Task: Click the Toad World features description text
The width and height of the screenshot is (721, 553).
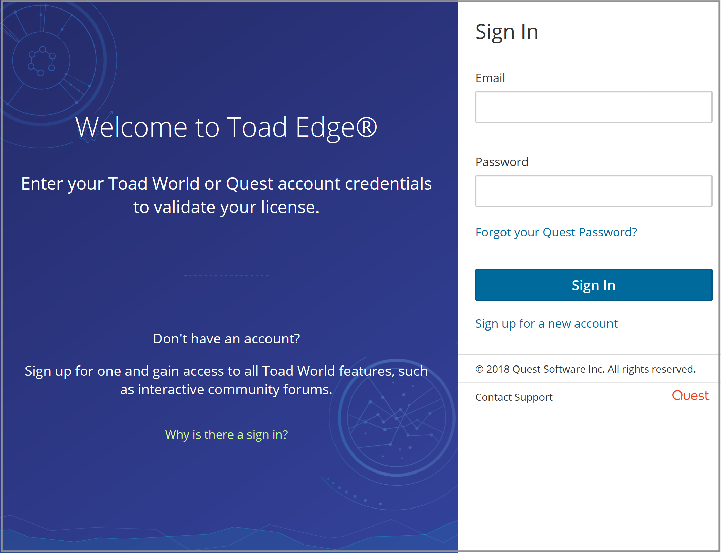Action: [226, 380]
